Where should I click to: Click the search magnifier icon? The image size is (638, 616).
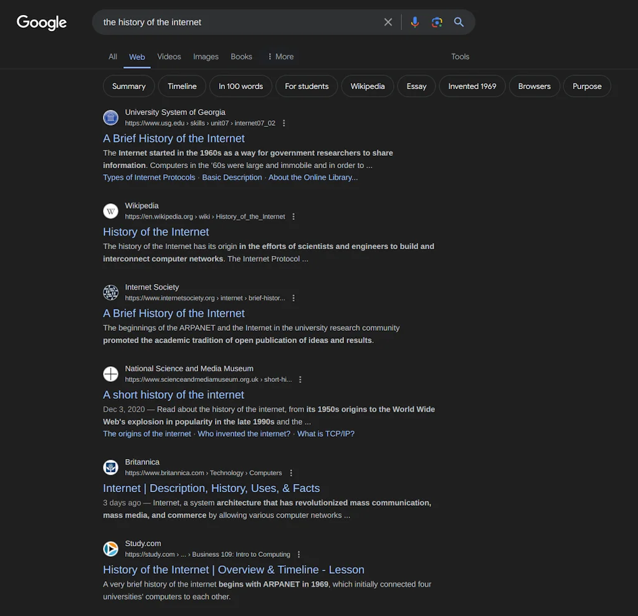[x=459, y=22]
